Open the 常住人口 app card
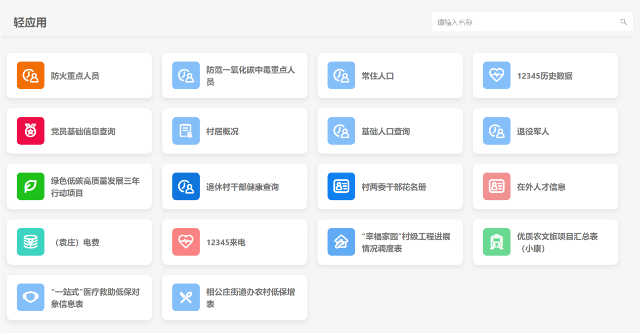This screenshot has height=333, width=640. pyautogui.click(x=390, y=75)
